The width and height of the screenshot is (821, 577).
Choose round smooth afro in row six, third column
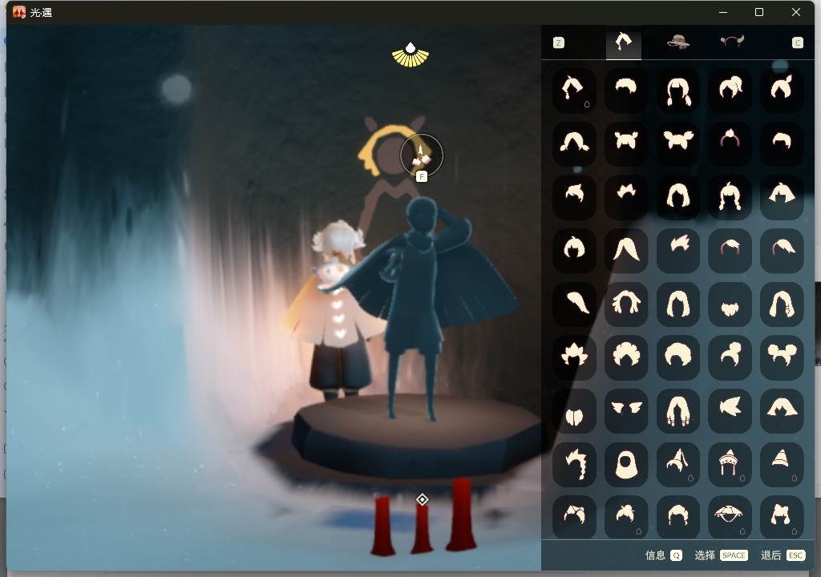click(678, 357)
